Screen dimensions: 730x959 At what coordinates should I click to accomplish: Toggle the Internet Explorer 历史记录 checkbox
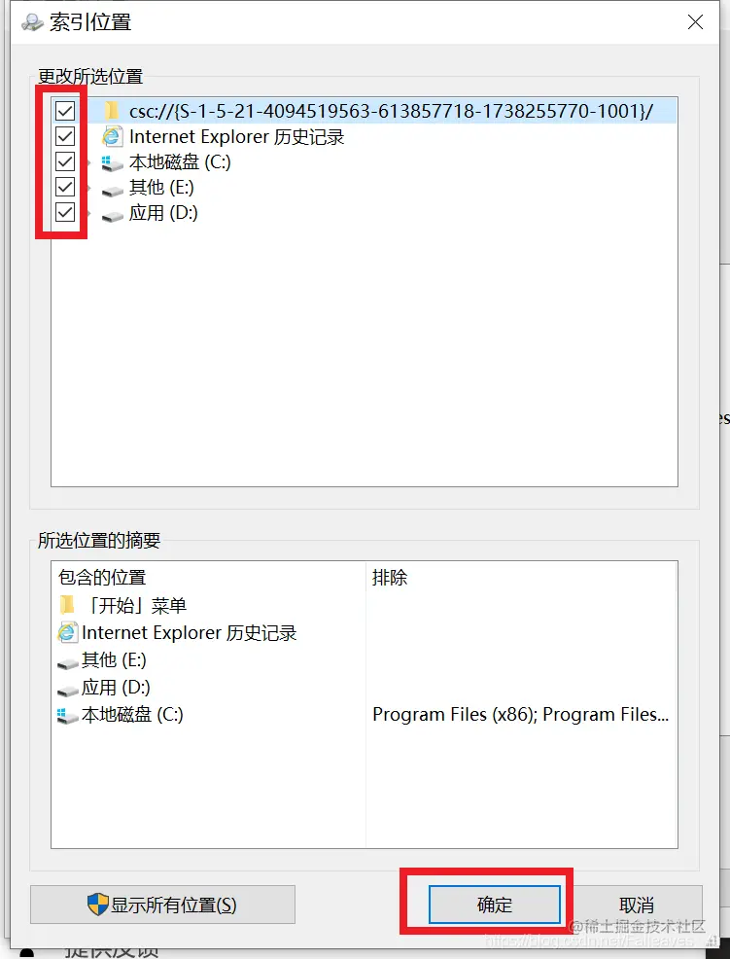tap(65, 136)
